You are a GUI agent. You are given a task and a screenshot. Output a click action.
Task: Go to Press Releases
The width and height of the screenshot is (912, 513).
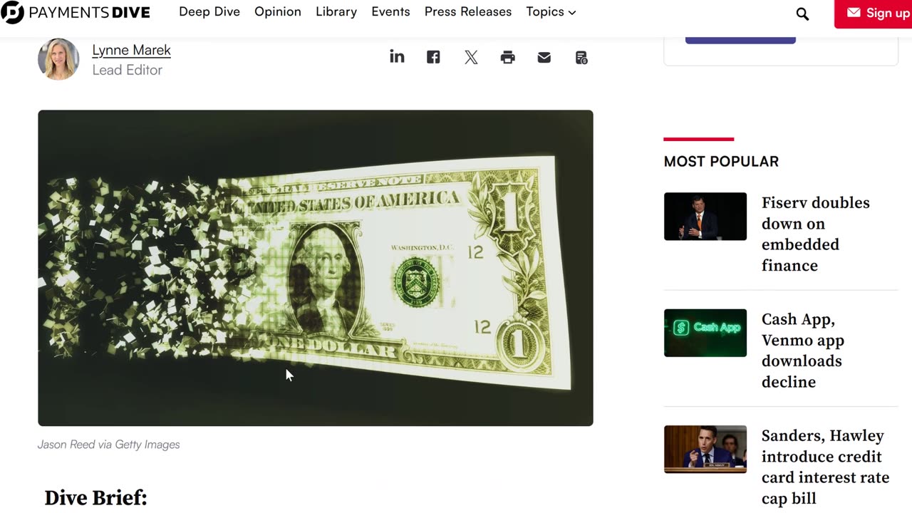pyautogui.click(x=468, y=12)
